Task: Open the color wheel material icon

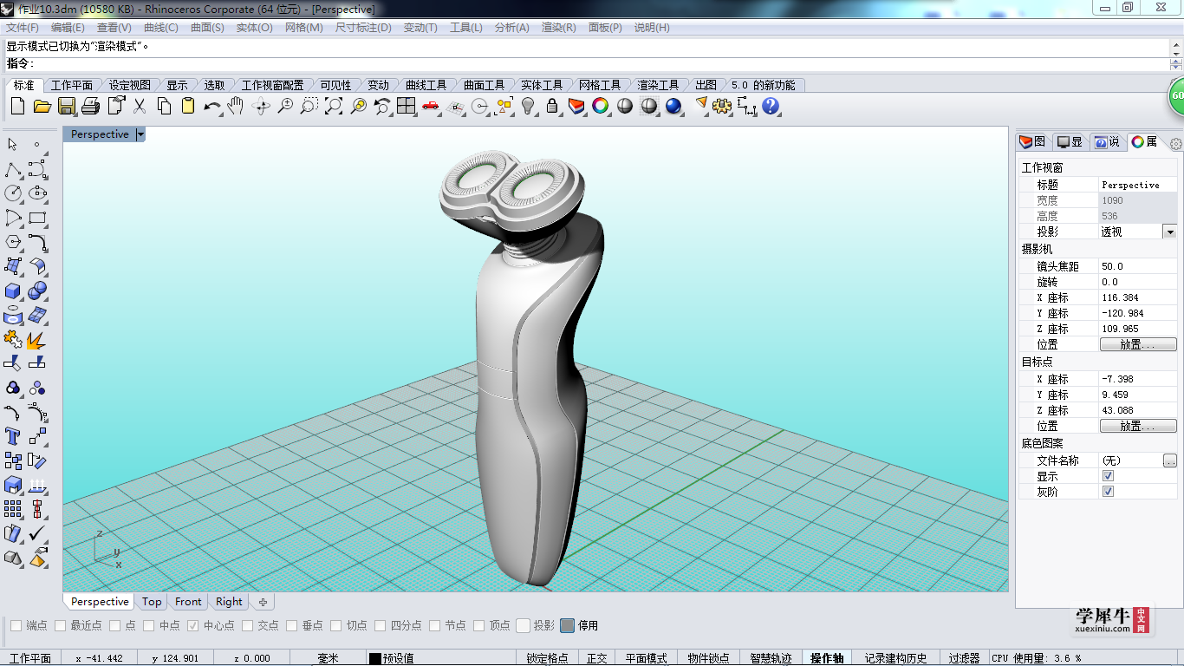Action: pyautogui.click(x=600, y=106)
